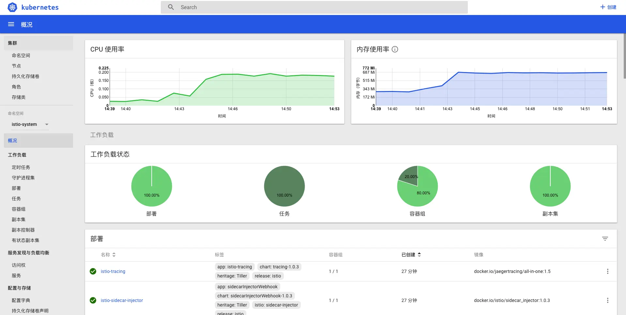Open 定时任务 in the sidebar
This screenshot has width=626, height=315.
pyautogui.click(x=21, y=167)
